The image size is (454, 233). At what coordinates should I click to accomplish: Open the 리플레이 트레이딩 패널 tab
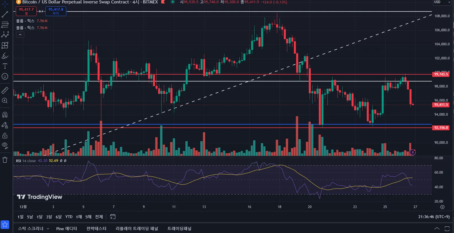(x=137, y=228)
